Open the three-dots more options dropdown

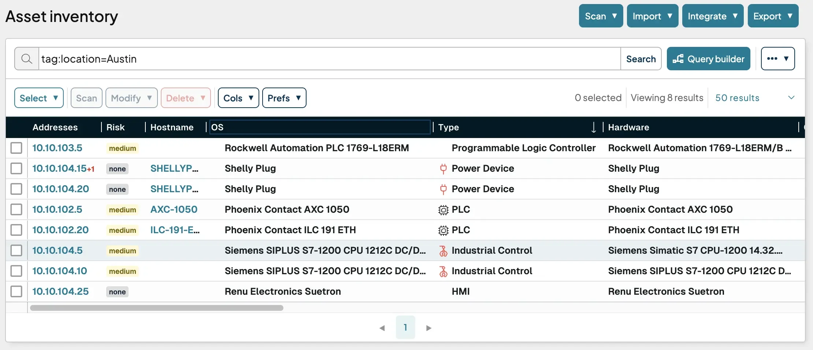point(778,59)
